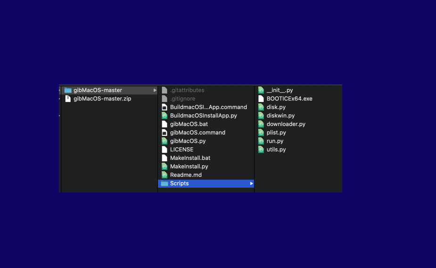Click the __init__.py file icon
Screen dimensions: 436x268
pos(261,90)
